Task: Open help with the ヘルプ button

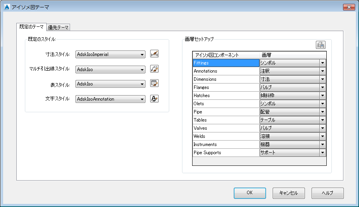Action: click(x=327, y=193)
